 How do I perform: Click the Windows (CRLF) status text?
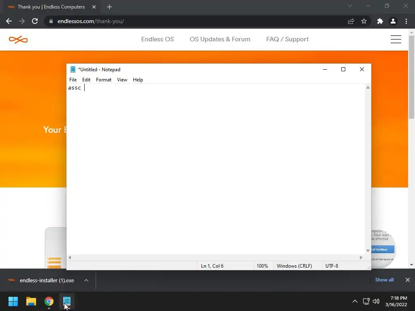point(294,266)
